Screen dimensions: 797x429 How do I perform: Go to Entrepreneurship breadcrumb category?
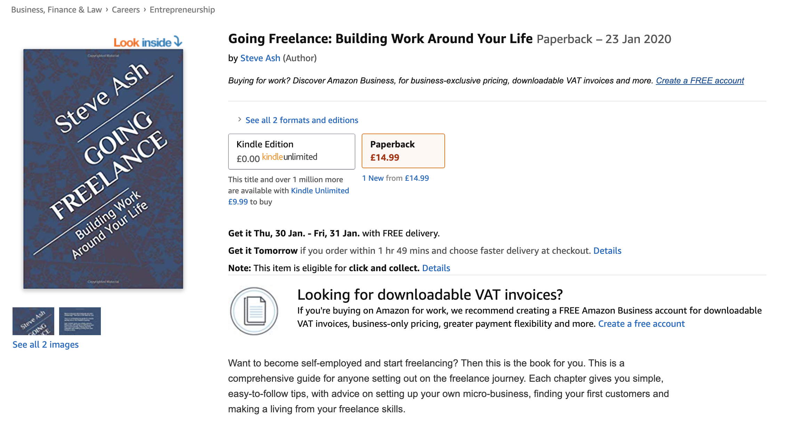[x=182, y=10]
